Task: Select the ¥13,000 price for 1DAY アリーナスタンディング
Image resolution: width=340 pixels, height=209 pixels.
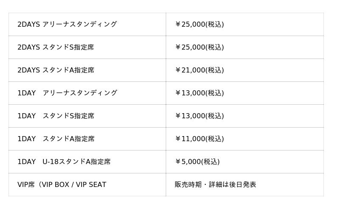Action: pos(199,93)
